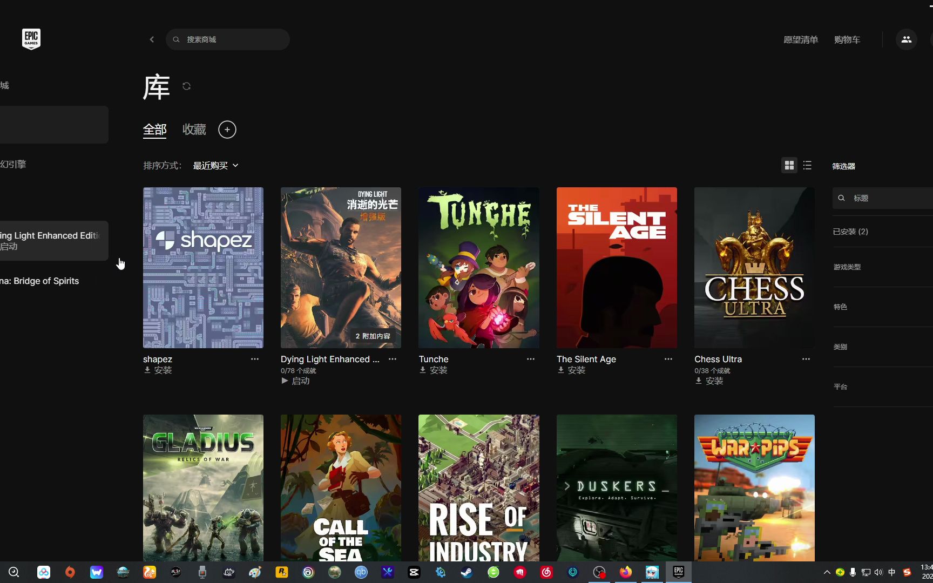
Task: Open the Warpips game cover
Action: [x=754, y=488]
